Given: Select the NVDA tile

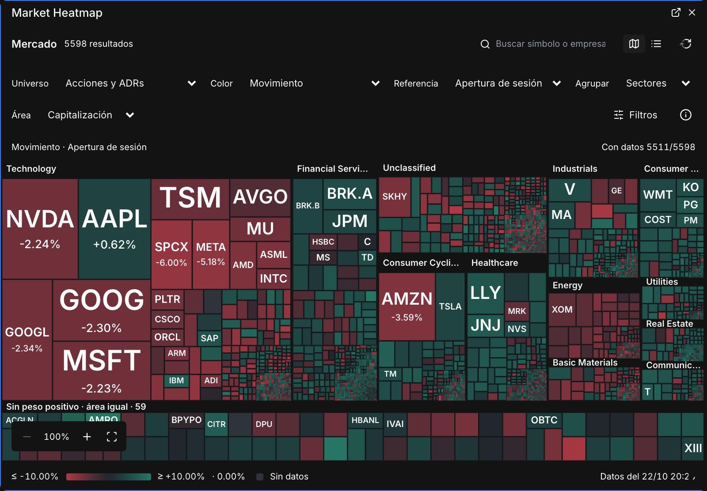Looking at the screenshot, I should [x=40, y=229].
